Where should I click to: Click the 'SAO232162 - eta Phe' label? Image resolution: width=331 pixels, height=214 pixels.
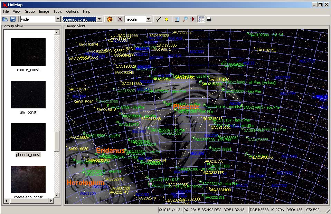tap(220, 184)
